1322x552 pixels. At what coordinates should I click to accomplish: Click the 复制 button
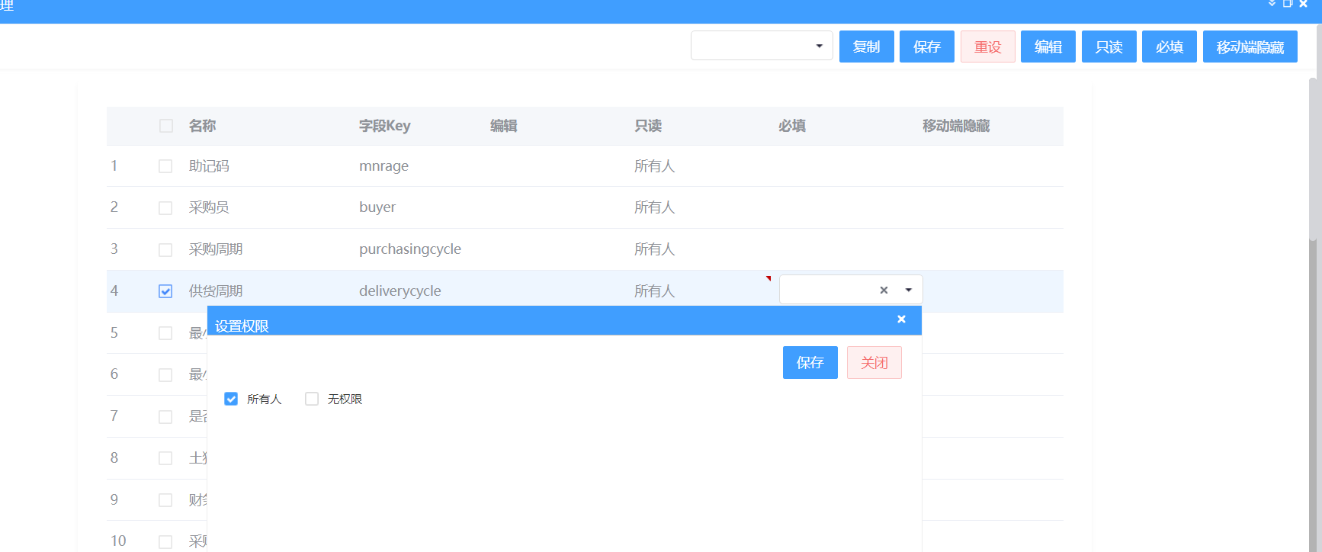coord(866,47)
